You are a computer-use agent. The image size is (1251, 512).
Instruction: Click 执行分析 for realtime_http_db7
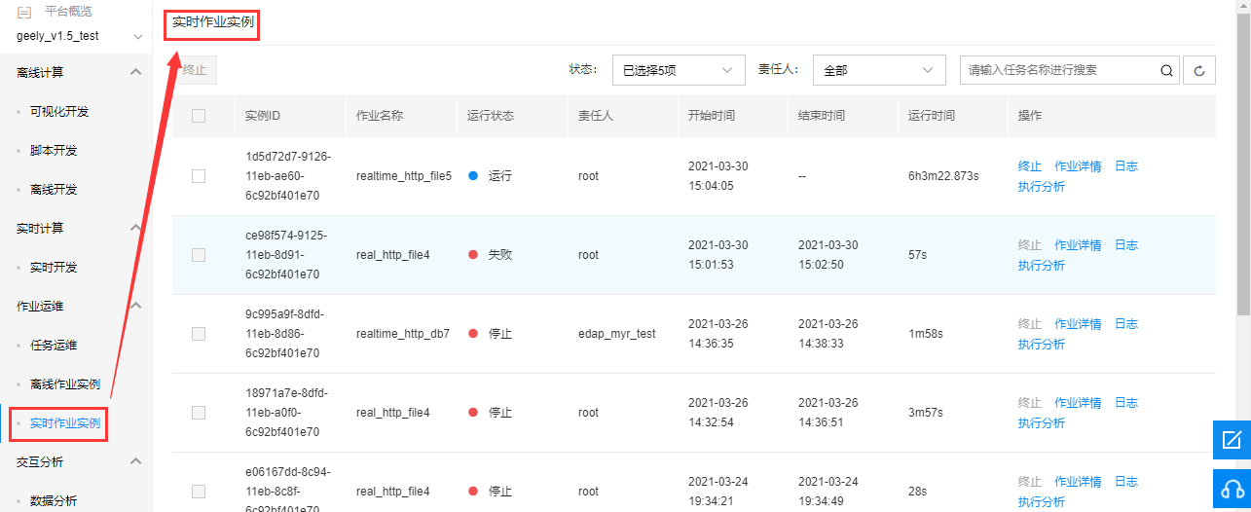(1042, 345)
